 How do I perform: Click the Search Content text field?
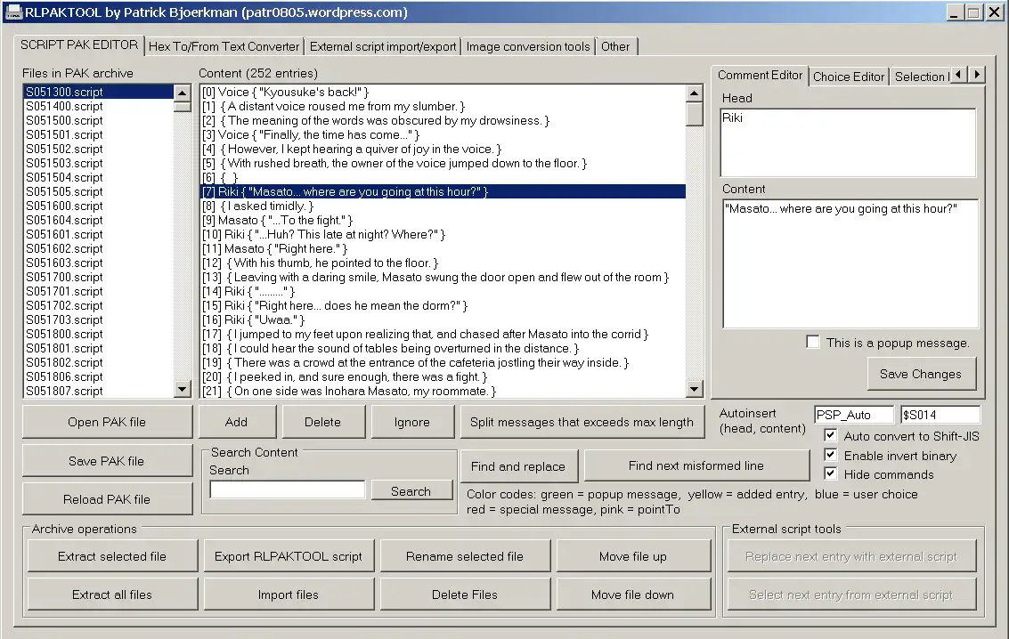(288, 489)
